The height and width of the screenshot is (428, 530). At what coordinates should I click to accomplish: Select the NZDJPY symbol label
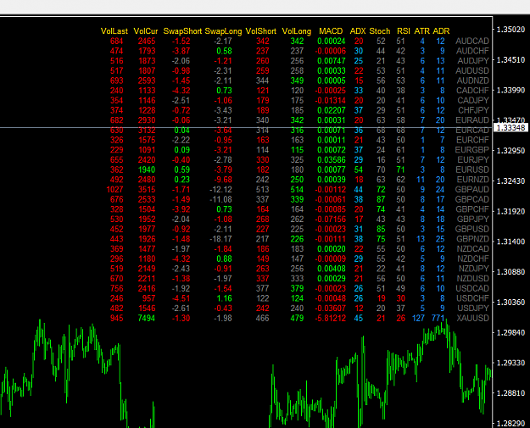click(x=473, y=269)
